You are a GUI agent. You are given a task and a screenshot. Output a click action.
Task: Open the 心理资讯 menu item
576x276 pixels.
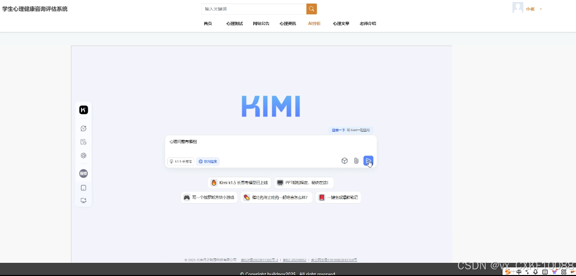point(288,23)
